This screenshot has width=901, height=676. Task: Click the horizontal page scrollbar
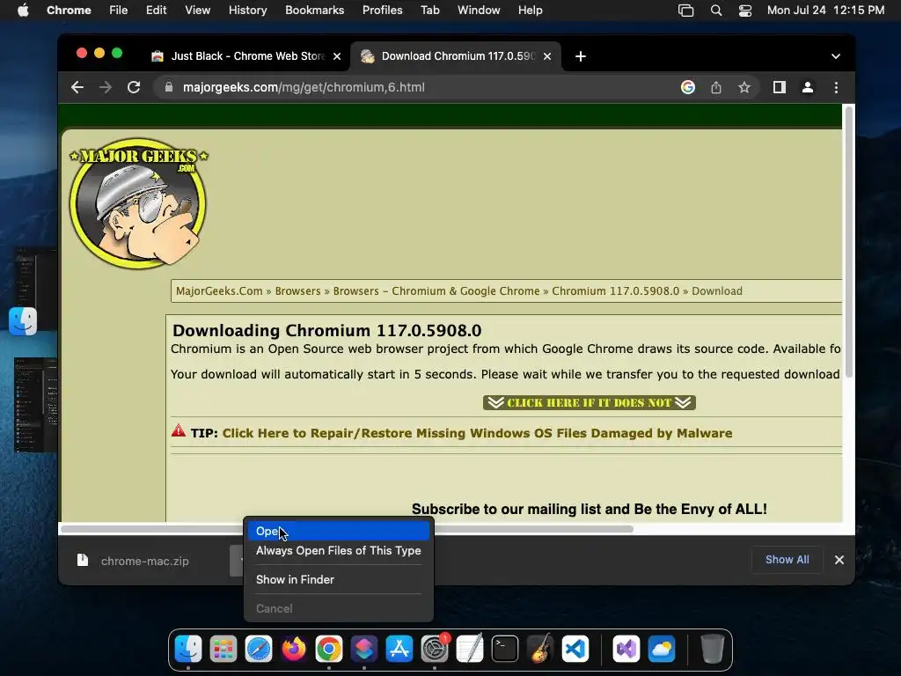point(347,529)
